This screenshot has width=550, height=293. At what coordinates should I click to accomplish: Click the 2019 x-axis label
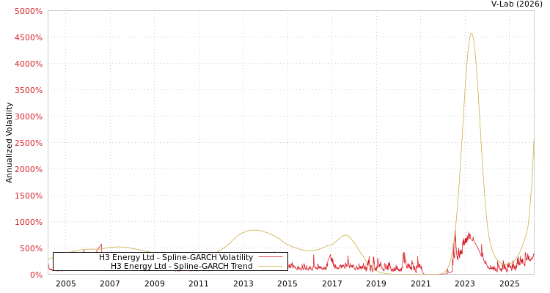tap(376, 283)
